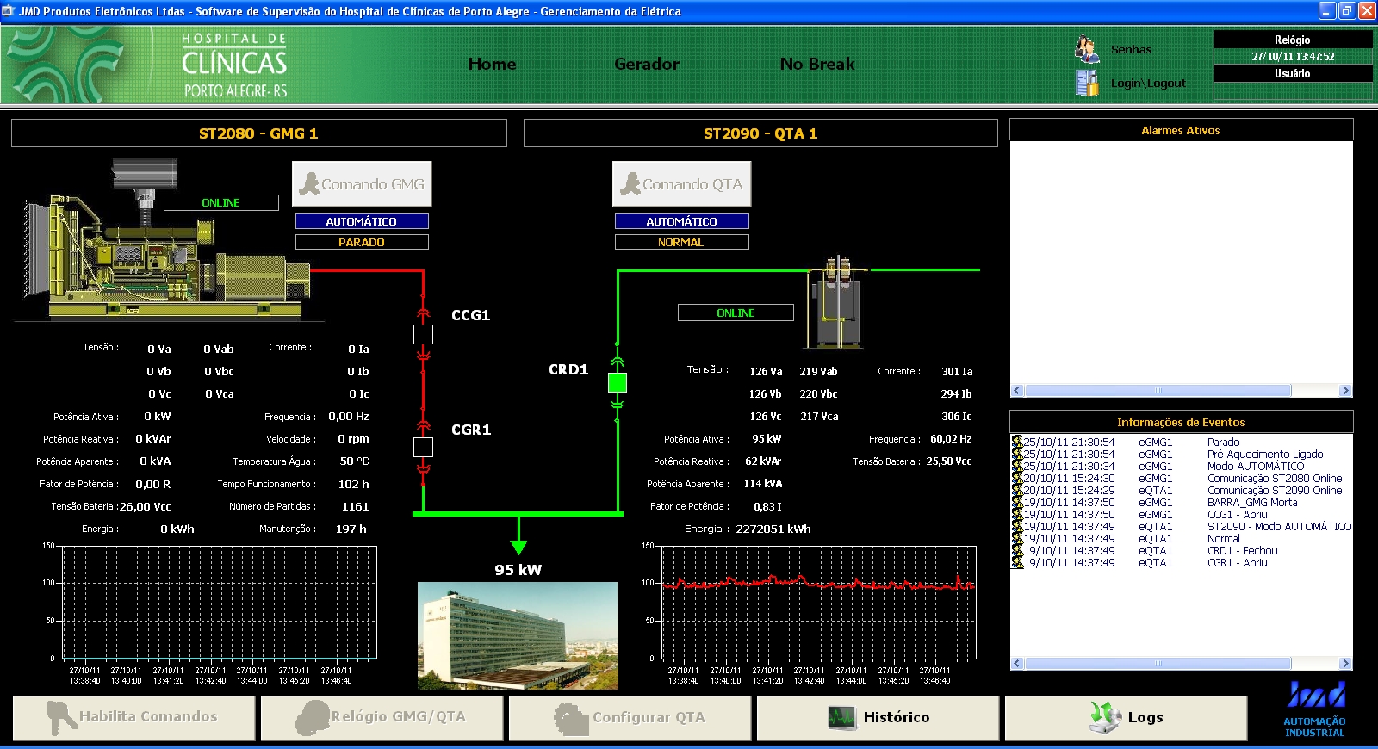Click Alarmes Ativos scrollbar left arrow
1378x749 pixels.
(1016, 391)
